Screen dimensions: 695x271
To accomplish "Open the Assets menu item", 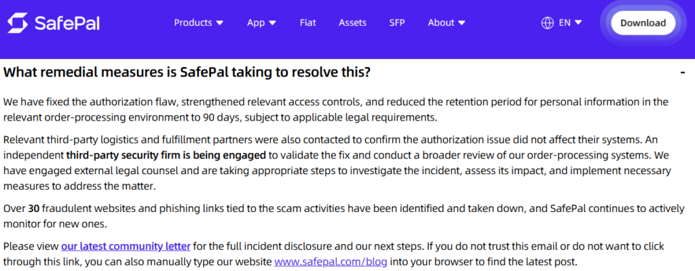I will coord(352,23).
